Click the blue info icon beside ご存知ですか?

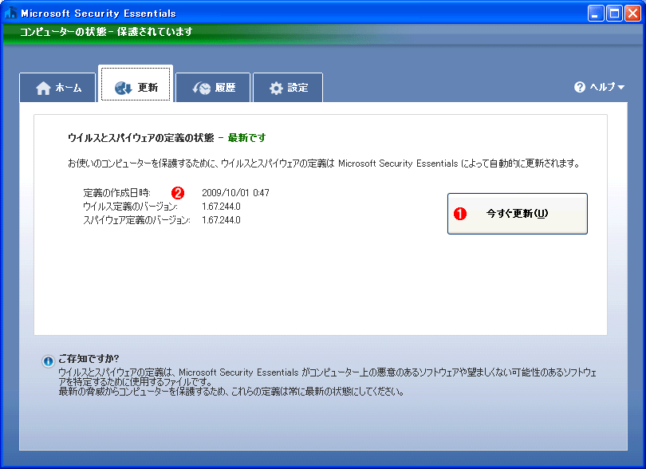[48, 361]
